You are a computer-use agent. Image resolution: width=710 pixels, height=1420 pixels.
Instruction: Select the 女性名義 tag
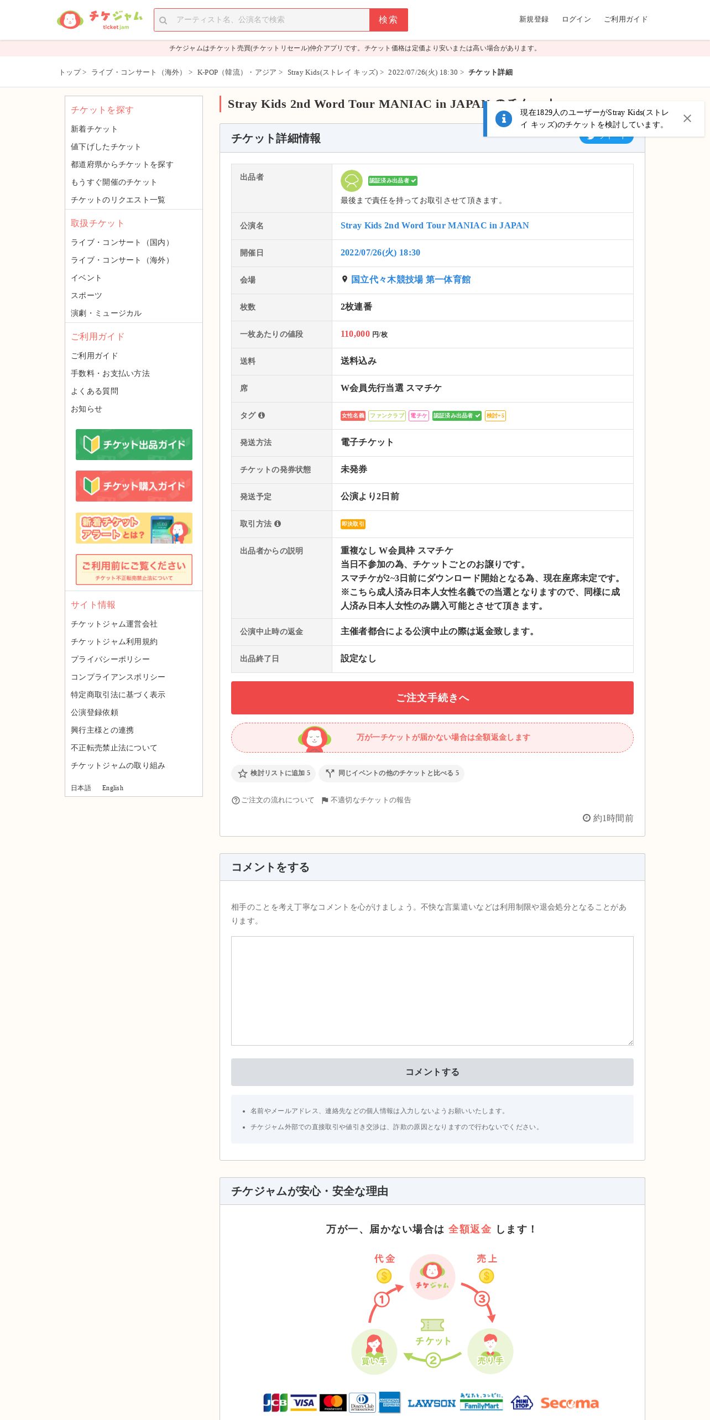pyautogui.click(x=353, y=416)
